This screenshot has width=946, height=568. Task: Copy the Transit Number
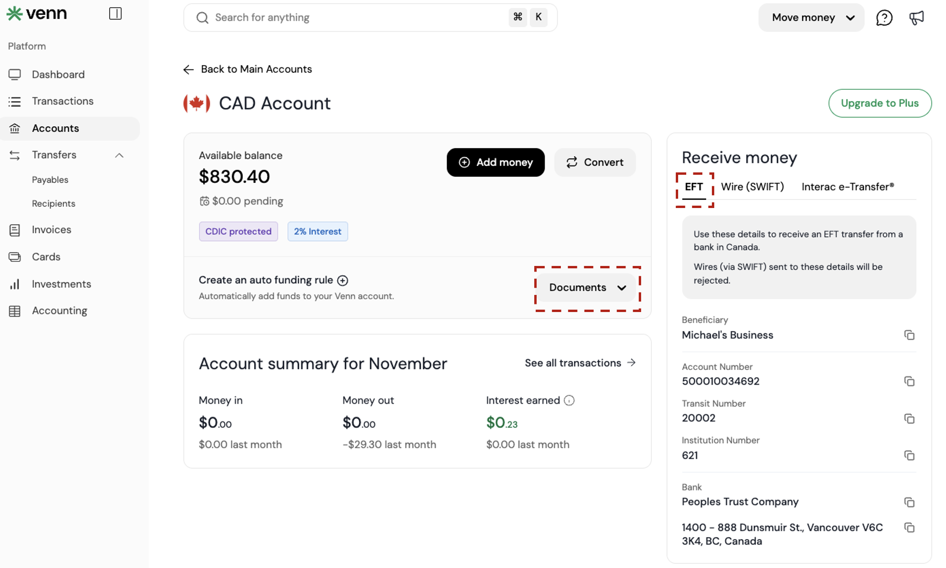coord(909,418)
